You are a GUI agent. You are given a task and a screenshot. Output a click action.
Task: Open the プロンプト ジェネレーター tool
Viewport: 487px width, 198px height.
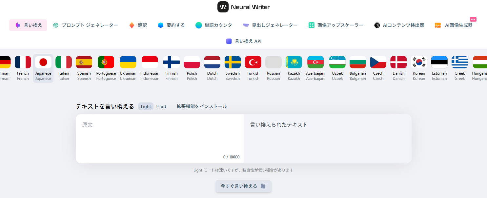(86, 25)
